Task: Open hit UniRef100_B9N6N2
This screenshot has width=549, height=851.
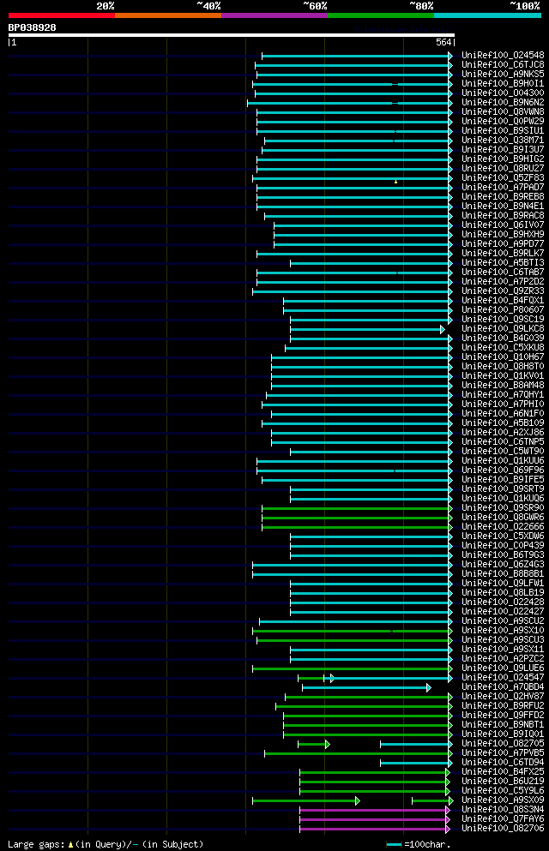Action: tap(503, 103)
